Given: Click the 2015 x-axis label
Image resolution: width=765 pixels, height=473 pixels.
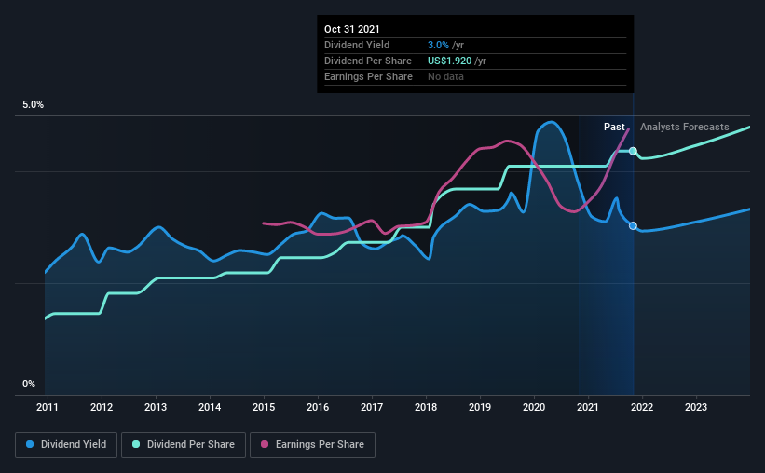Looking at the screenshot, I should (264, 407).
